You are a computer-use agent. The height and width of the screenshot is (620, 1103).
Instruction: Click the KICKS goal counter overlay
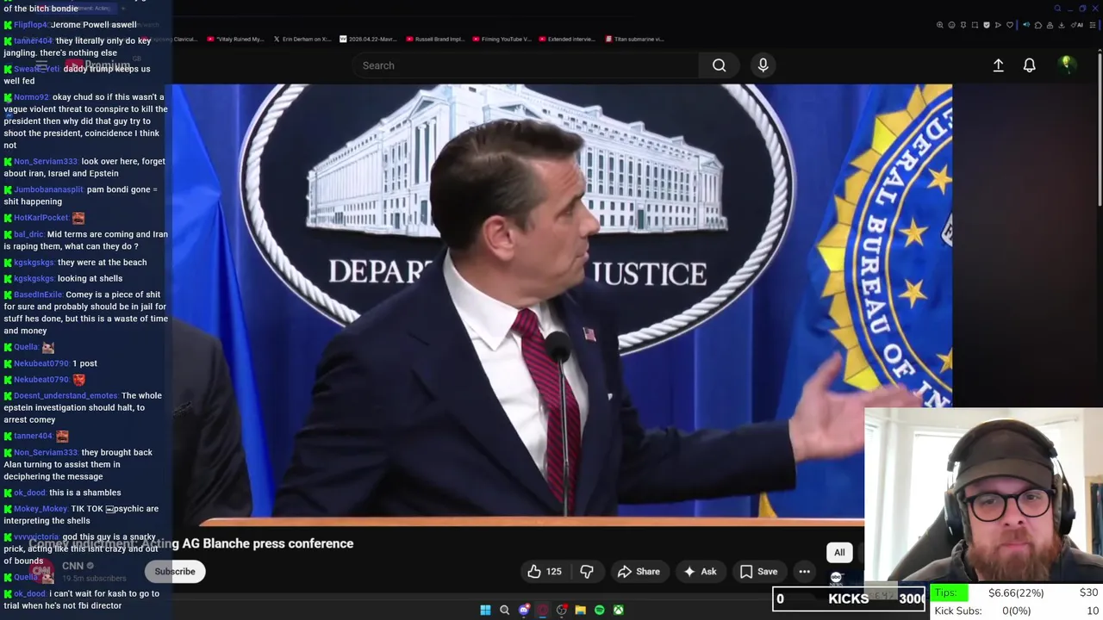(849, 598)
